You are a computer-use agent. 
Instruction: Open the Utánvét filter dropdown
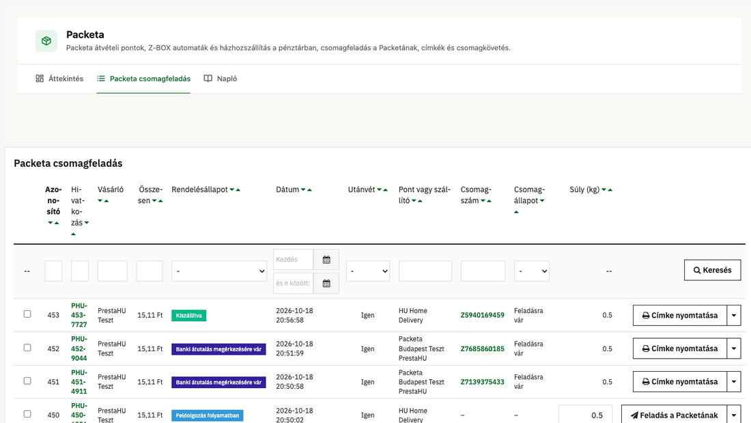point(368,271)
